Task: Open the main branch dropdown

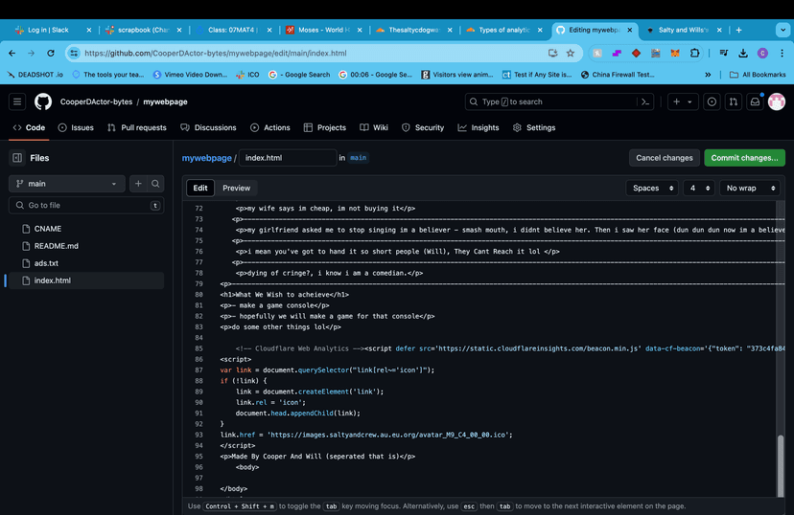Action: [66, 184]
